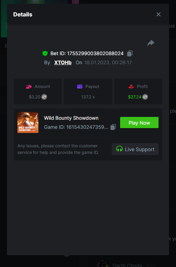Click the pink Amount icon

click(x=29, y=87)
